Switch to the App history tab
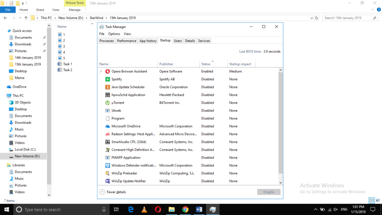 click(x=148, y=41)
